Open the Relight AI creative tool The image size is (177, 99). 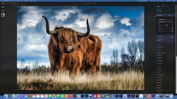pos(160,70)
